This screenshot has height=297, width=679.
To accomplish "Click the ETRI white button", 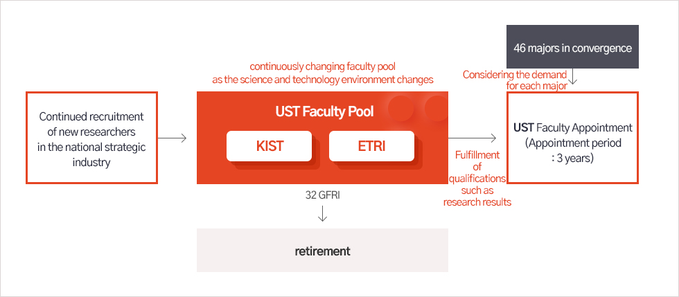I will point(371,146).
